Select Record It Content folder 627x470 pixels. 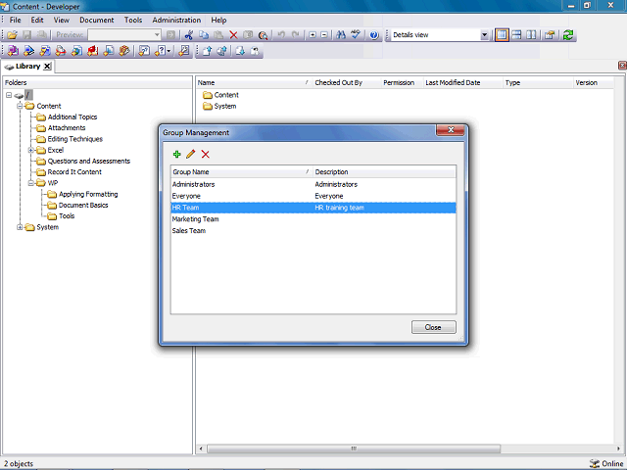(74, 172)
